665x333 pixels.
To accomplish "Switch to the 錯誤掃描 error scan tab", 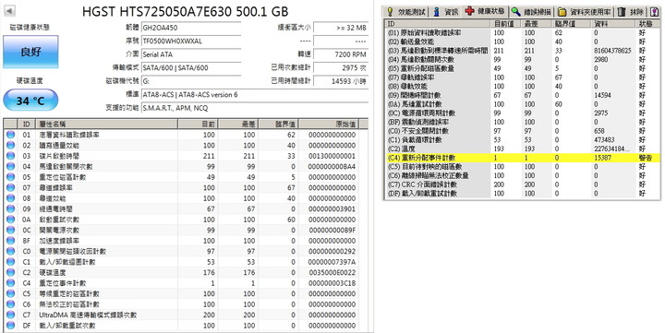I will pyautogui.click(x=531, y=12).
